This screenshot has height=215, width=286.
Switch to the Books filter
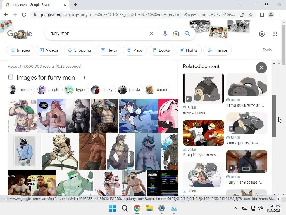click(161, 50)
